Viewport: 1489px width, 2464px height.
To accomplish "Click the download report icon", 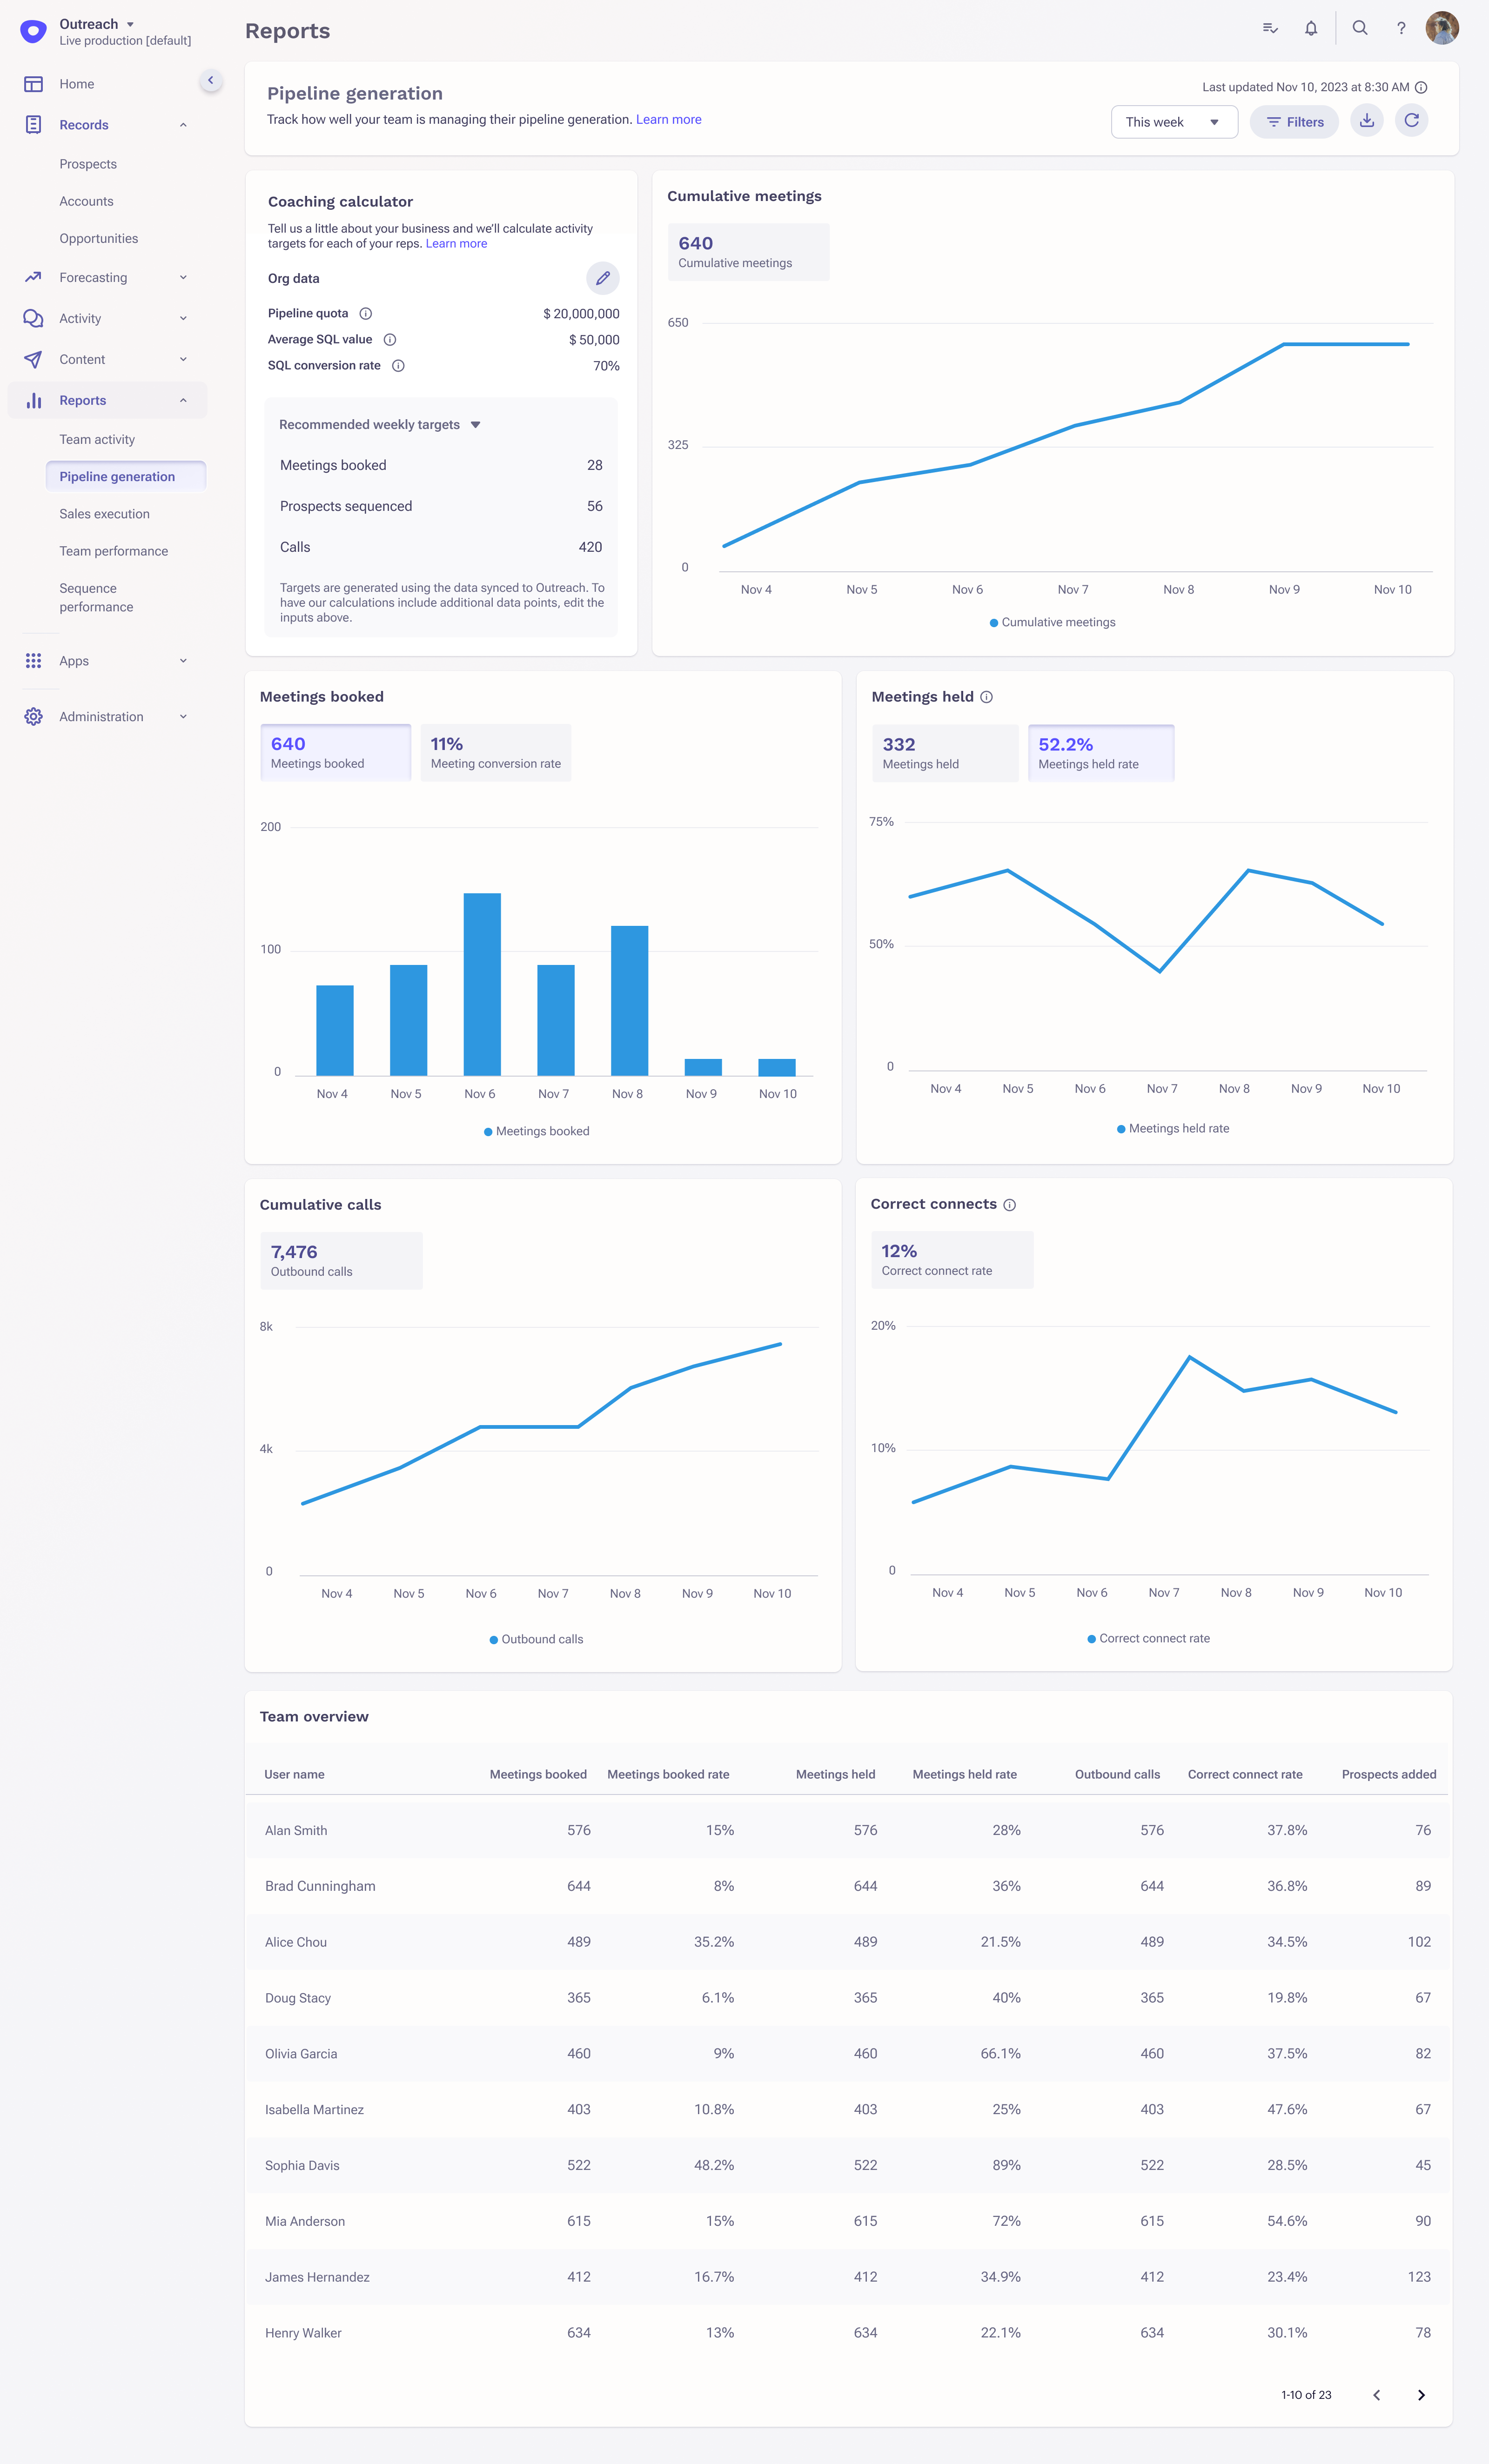I will 1366,121.
